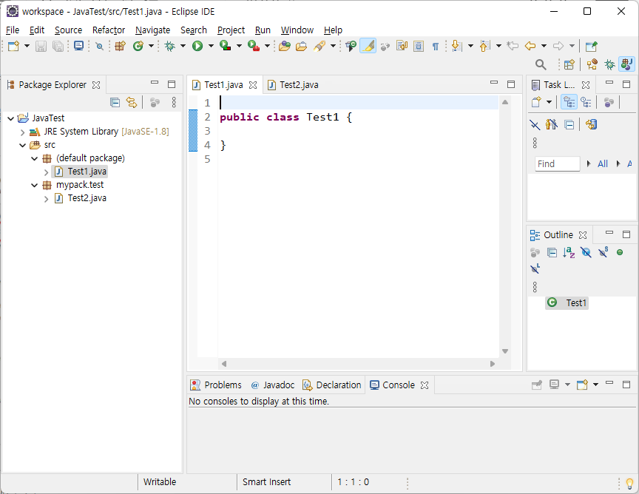Click the tip light bulb in status bar
Viewport: 639px width, 494px height.
pos(629,483)
